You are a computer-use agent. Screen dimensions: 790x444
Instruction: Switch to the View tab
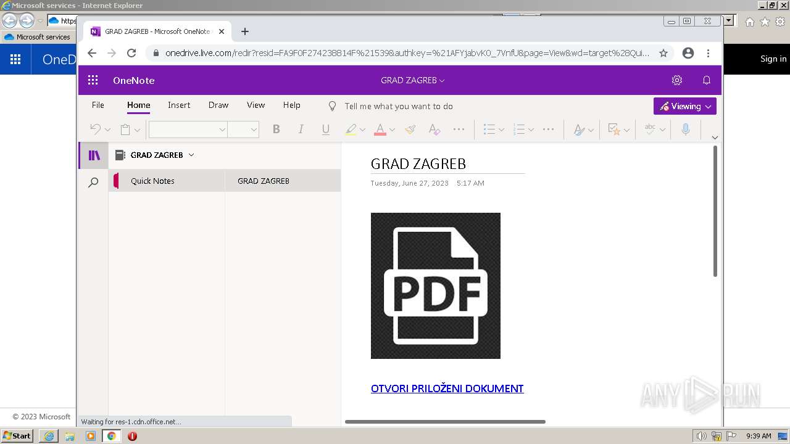[x=256, y=105]
